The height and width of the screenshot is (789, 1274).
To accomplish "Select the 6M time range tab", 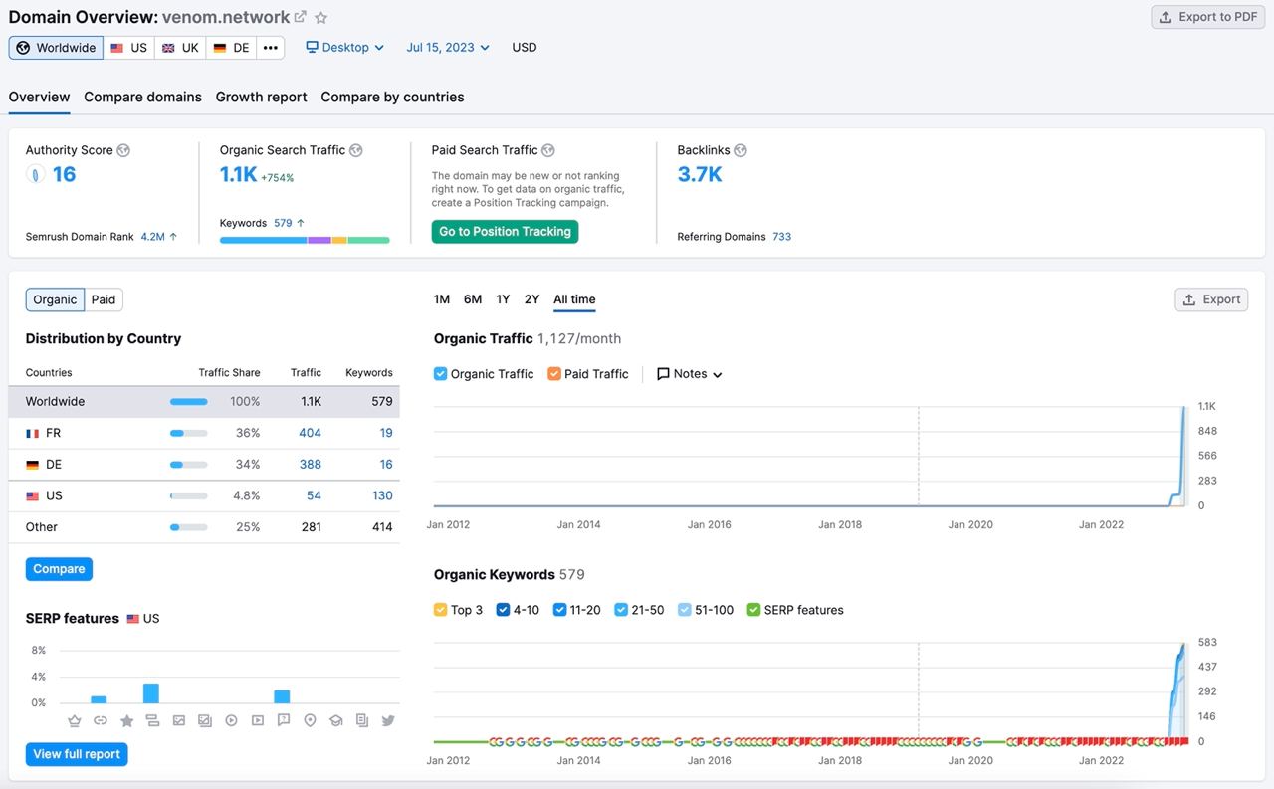I will pos(473,299).
